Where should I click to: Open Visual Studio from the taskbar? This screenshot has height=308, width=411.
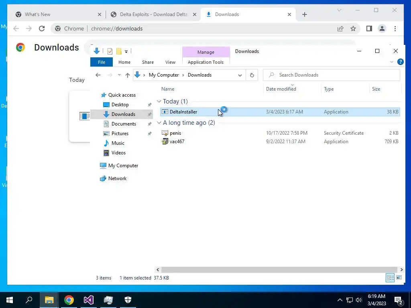[x=89, y=300]
